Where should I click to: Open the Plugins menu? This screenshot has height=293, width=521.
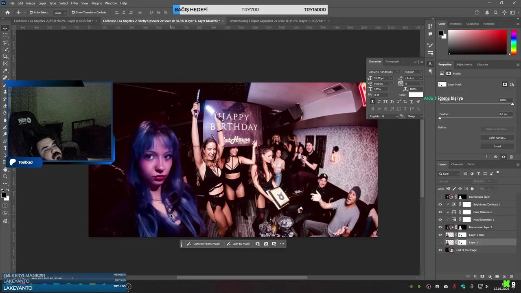point(96,3)
